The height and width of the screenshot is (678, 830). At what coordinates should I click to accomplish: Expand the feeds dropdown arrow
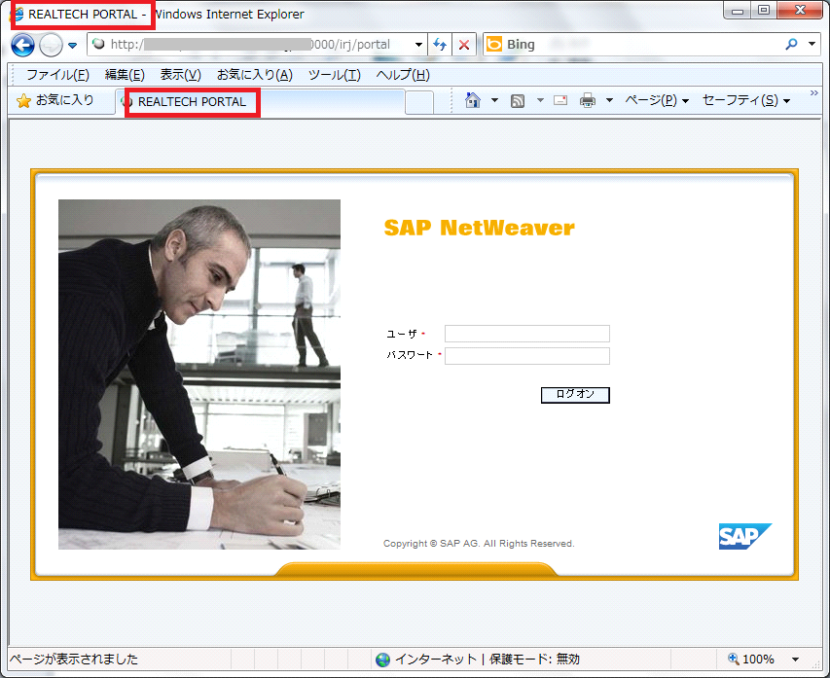[540, 100]
